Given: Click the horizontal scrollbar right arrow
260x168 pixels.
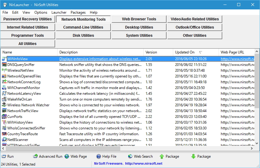Looking at the screenshot, I should [x=252, y=149].
